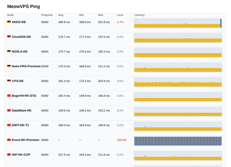Click the 211.8 ms max value
Screen dimensions: 231x167
(x=104, y=155)
